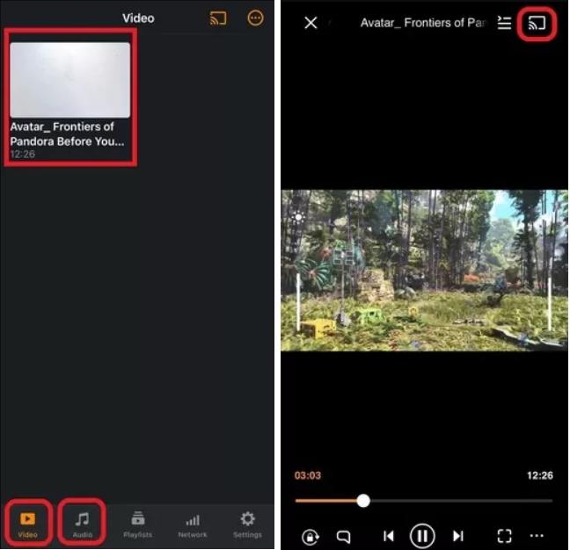Toggle the rotation lock icon
The height and width of the screenshot is (550, 570).
(x=311, y=537)
